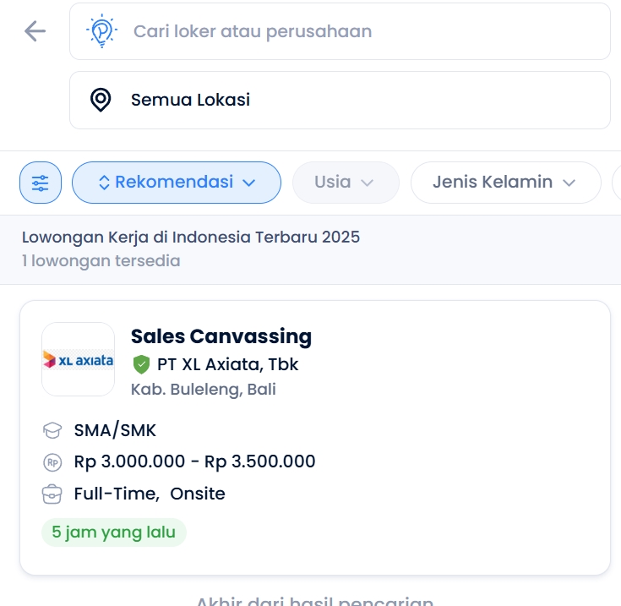This screenshot has height=606, width=621.
Task: Click the location pin icon
Action: 101,100
